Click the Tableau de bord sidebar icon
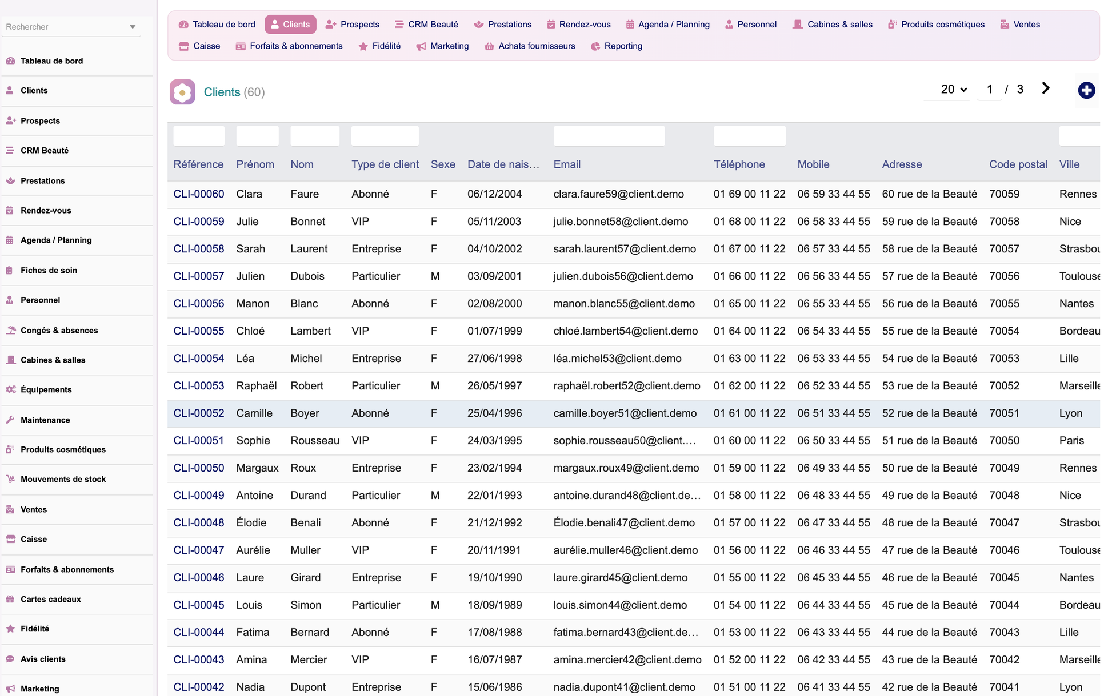 tap(10, 61)
